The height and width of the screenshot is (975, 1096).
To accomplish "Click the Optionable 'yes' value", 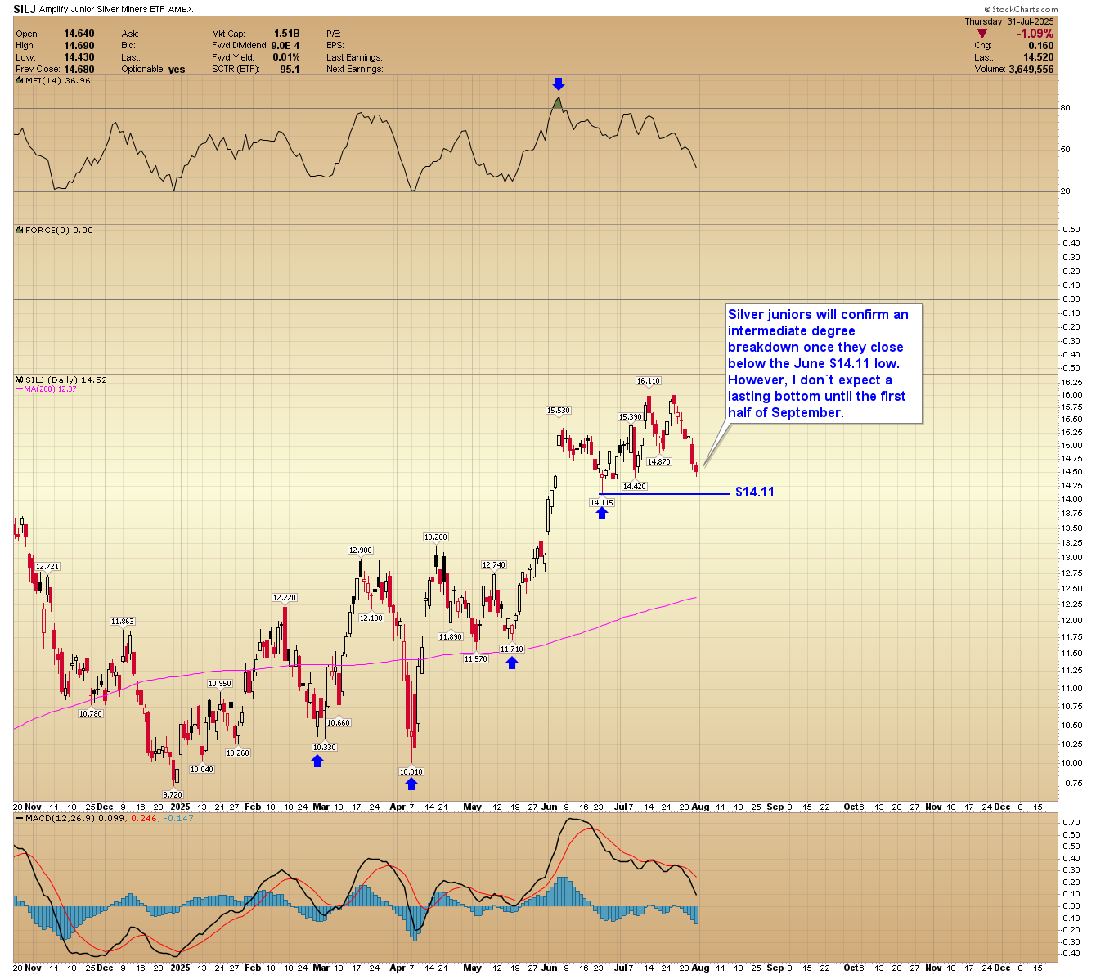I will 177,70.
